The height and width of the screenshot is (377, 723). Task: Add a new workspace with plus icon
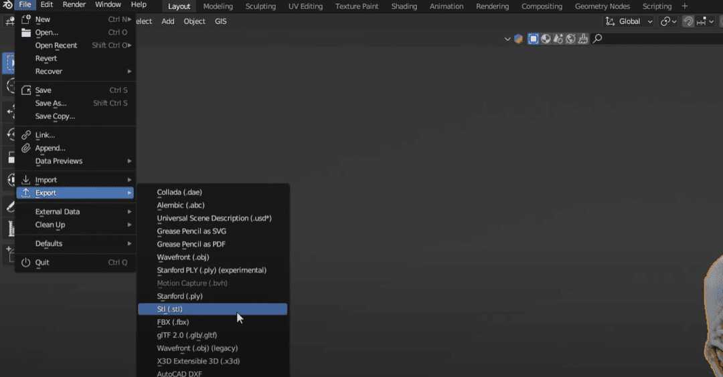[x=685, y=6]
